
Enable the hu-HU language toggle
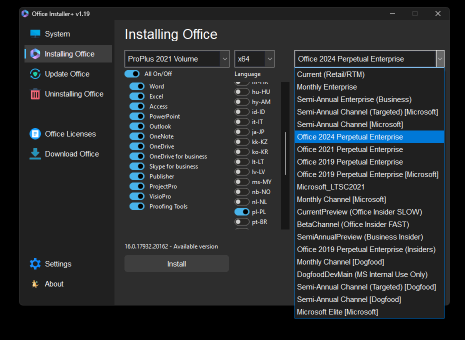coord(241,92)
